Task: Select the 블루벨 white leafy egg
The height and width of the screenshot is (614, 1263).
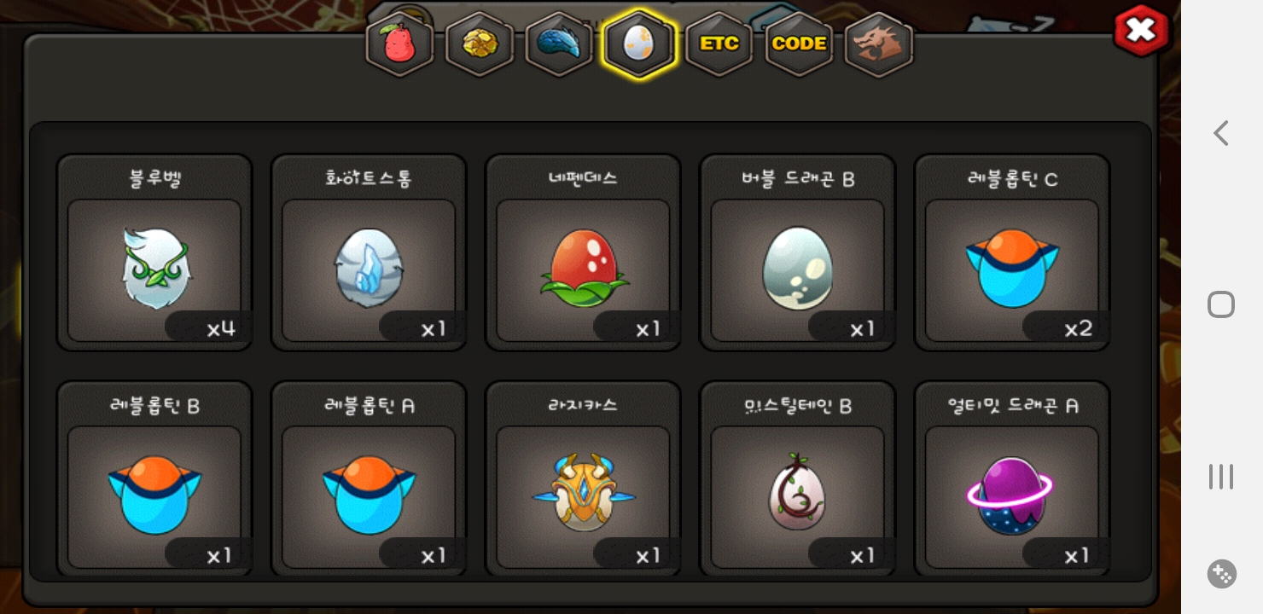Action: pos(154,252)
